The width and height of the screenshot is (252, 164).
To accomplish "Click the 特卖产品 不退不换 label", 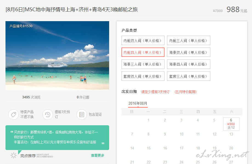I will [27, 114].
